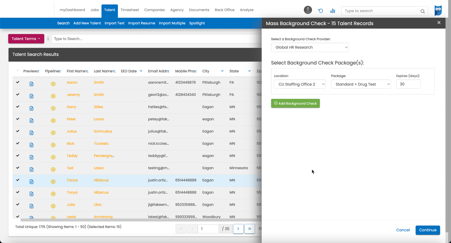
Task: Expand the City column menu
Action: (222, 71)
